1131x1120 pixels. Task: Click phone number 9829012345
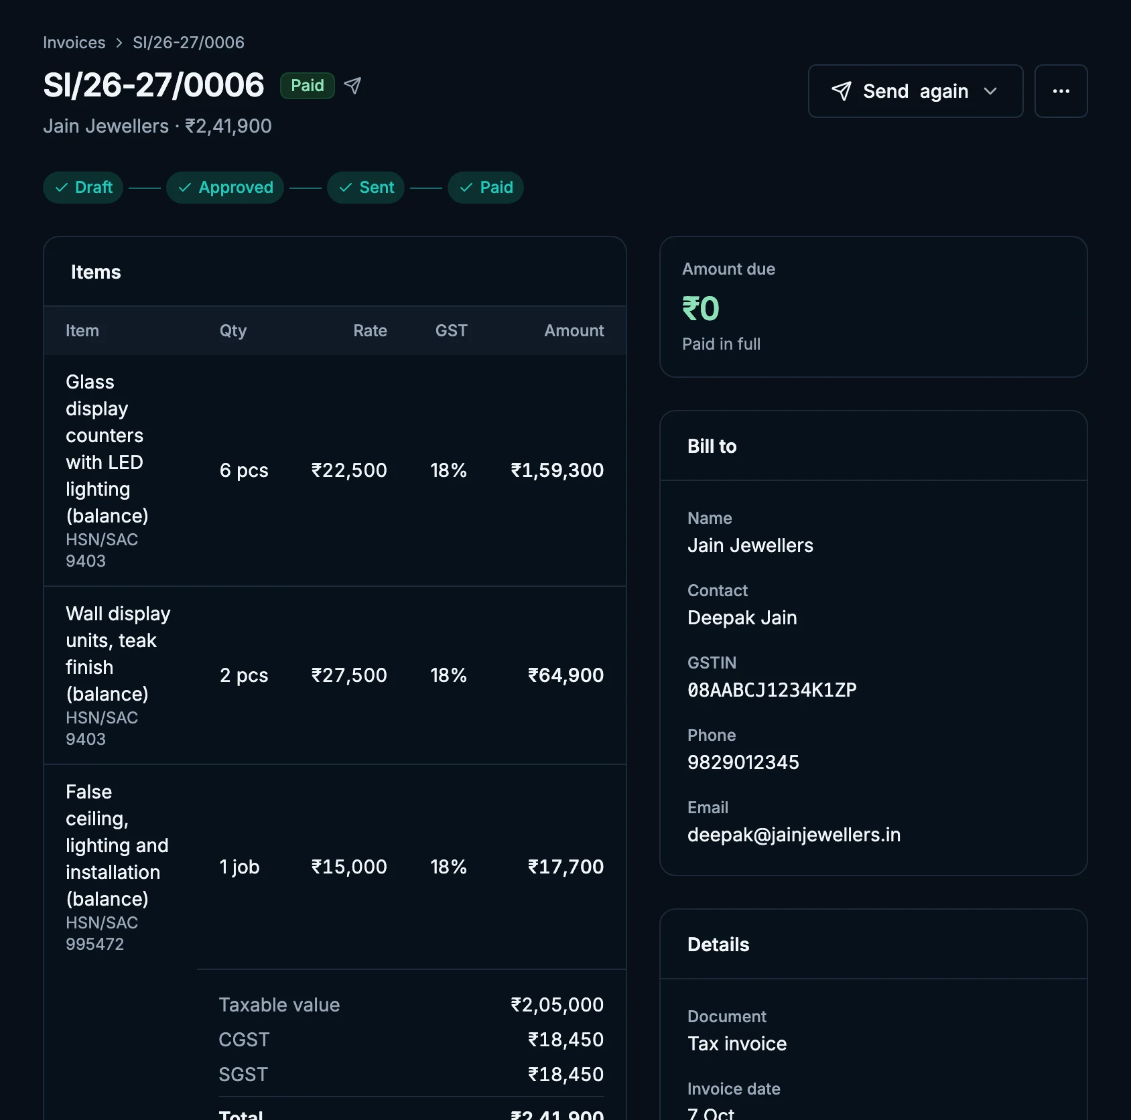click(744, 762)
